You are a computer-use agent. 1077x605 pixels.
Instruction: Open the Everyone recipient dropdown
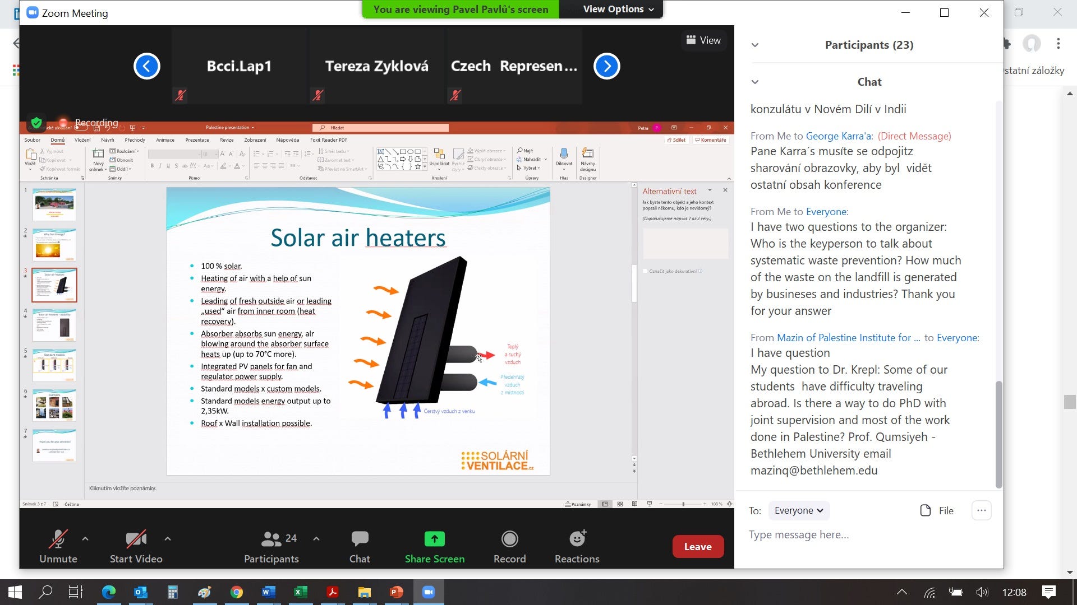pos(798,510)
